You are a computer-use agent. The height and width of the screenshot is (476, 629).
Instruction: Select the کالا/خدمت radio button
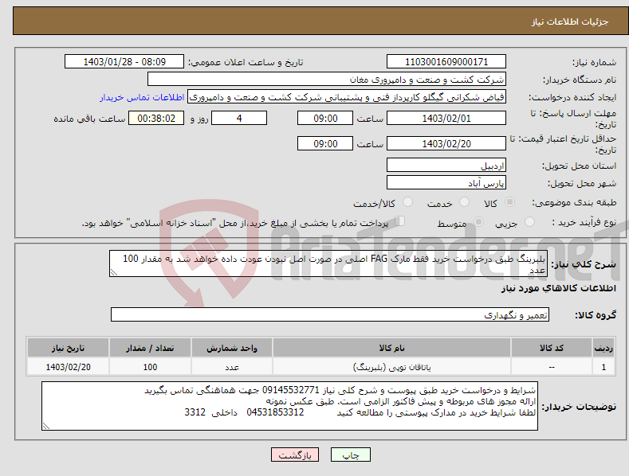click(x=407, y=202)
